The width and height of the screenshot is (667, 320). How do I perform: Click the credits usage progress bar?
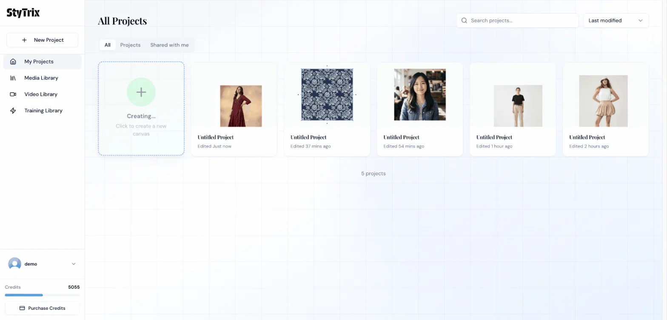coord(42,295)
